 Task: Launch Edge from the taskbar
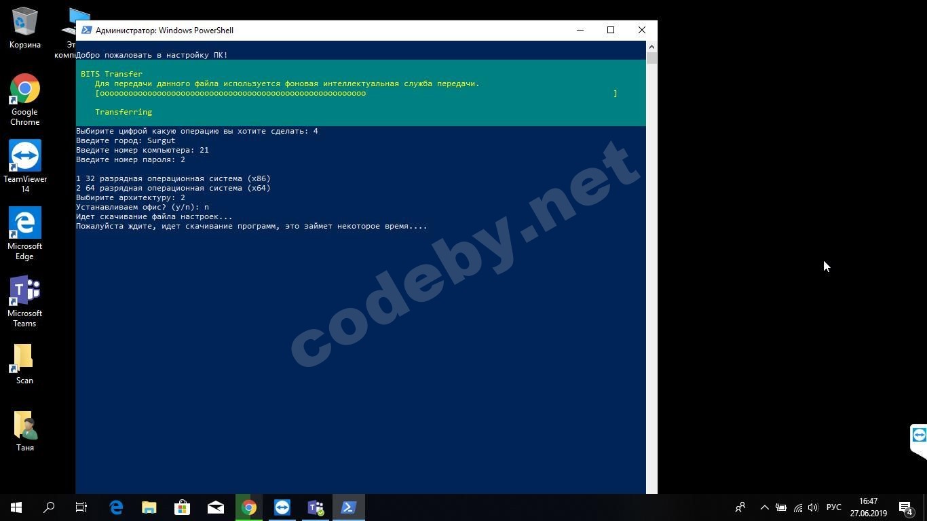tap(116, 507)
